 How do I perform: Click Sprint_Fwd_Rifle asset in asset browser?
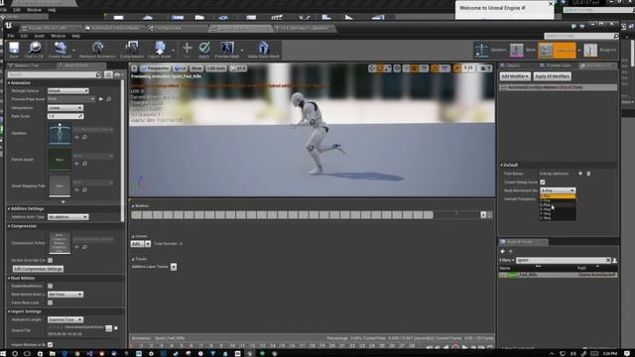coord(558,275)
